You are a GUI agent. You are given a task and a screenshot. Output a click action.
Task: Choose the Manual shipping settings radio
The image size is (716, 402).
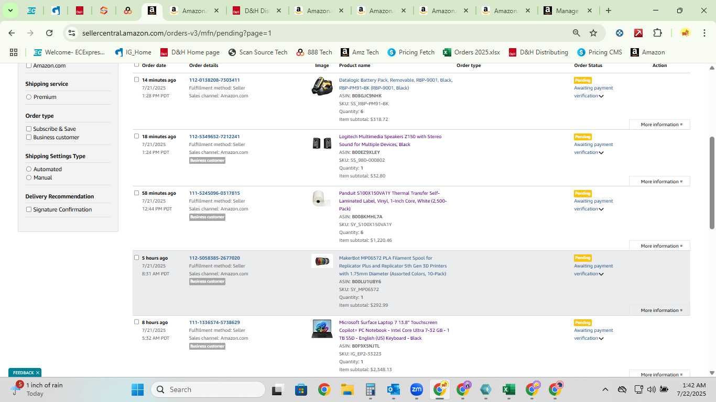(29, 177)
